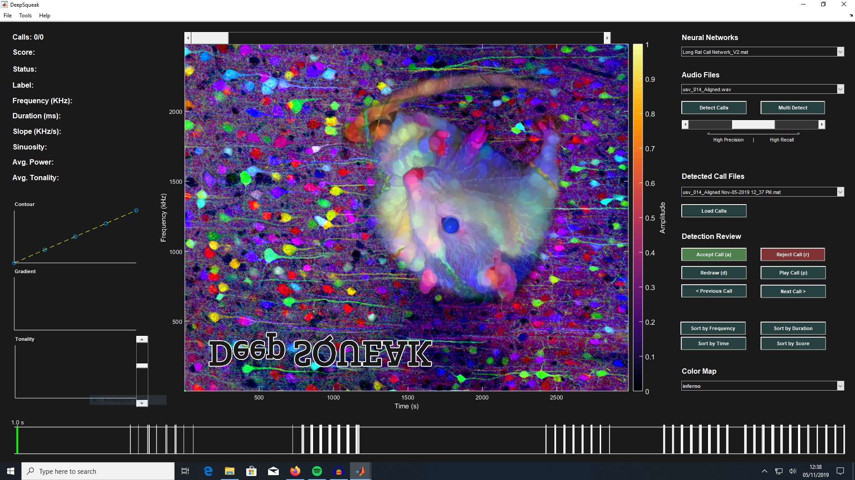This screenshot has height=480, width=855.
Task: Open Microsoft Edge from the taskbar
Action: (208, 471)
